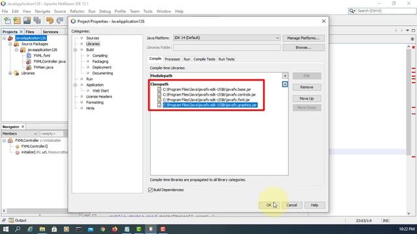Image resolution: width=417 pixels, height=234 pixels.
Task: Open the Members dropdown in Navigator
Action: pos(20,134)
